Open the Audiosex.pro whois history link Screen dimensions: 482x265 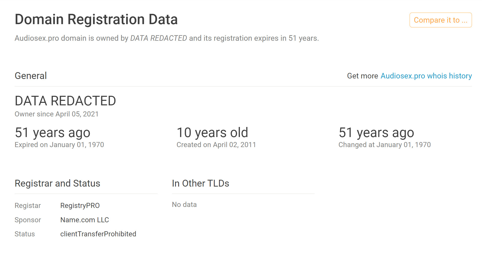(426, 76)
